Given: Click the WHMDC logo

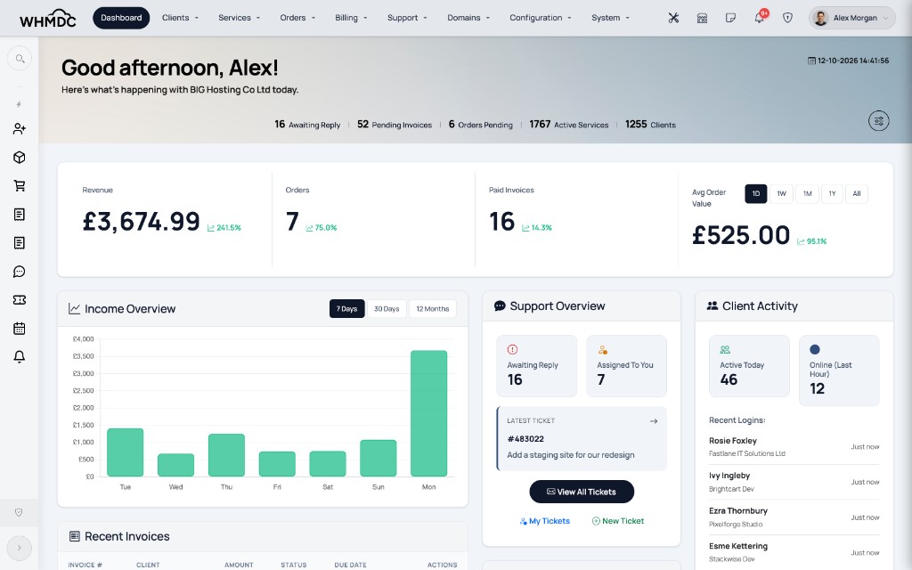Looking at the screenshot, I should pyautogui.click(x=48, y=18).
